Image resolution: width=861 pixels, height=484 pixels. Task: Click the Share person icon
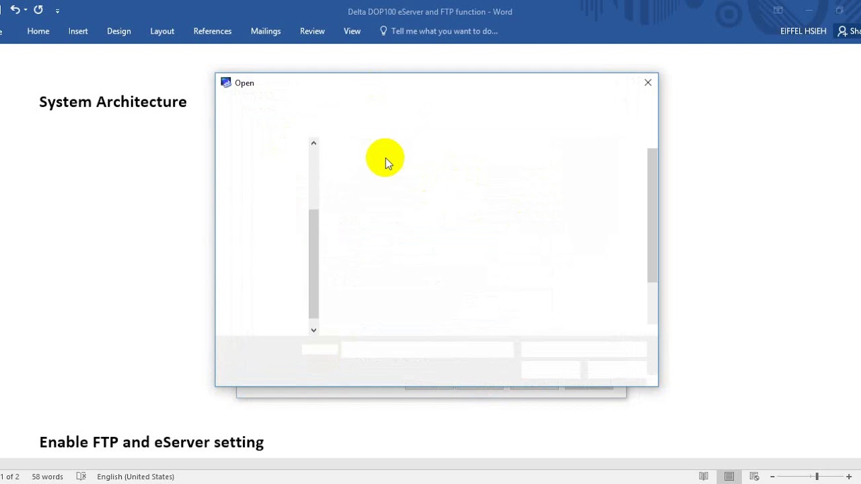842,31
